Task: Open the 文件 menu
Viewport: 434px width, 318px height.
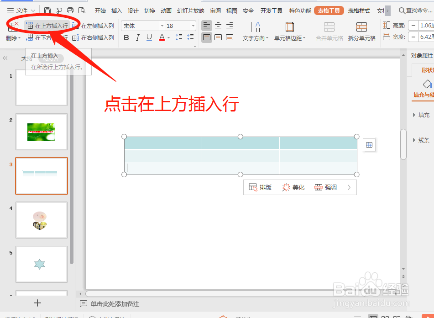Action: coord(21,11)
